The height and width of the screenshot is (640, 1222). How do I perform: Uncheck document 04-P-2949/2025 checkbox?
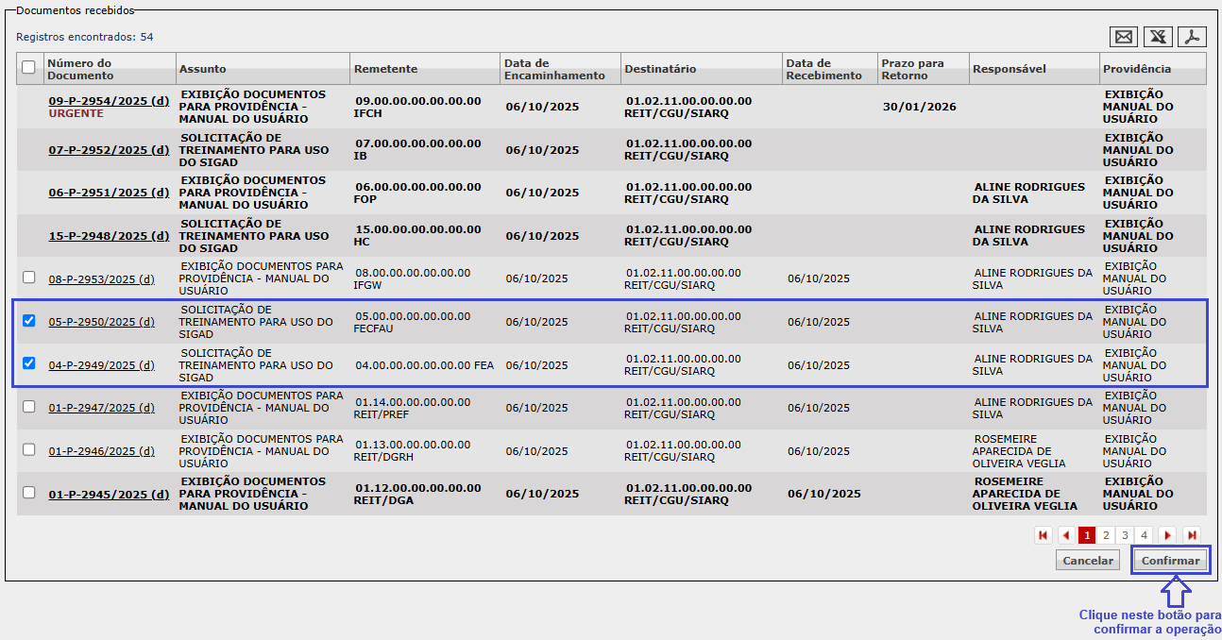click(28, 363)
